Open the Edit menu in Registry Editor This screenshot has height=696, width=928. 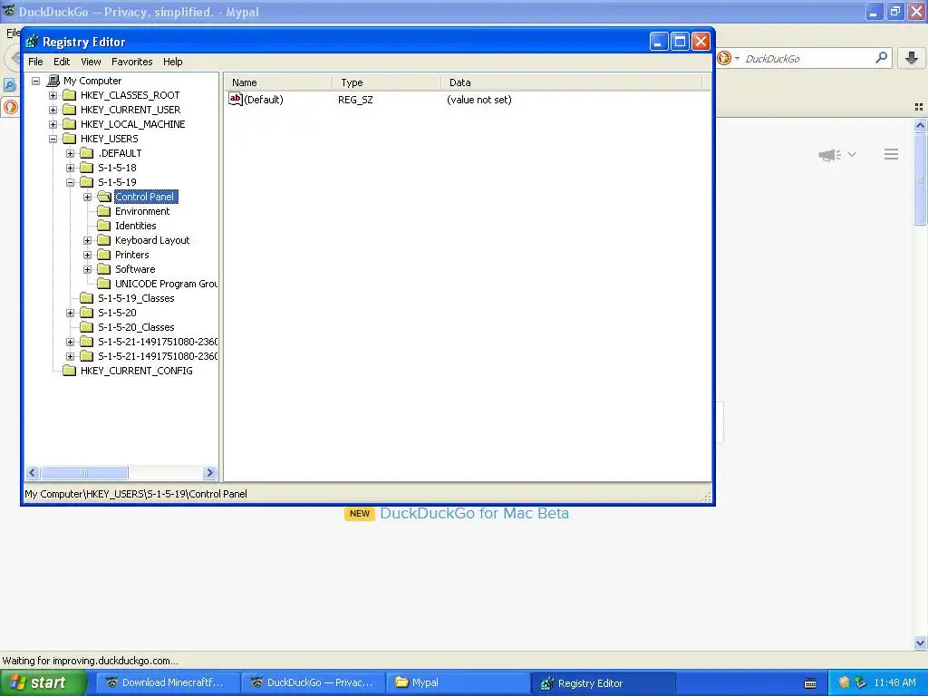(x=62, y=62)
